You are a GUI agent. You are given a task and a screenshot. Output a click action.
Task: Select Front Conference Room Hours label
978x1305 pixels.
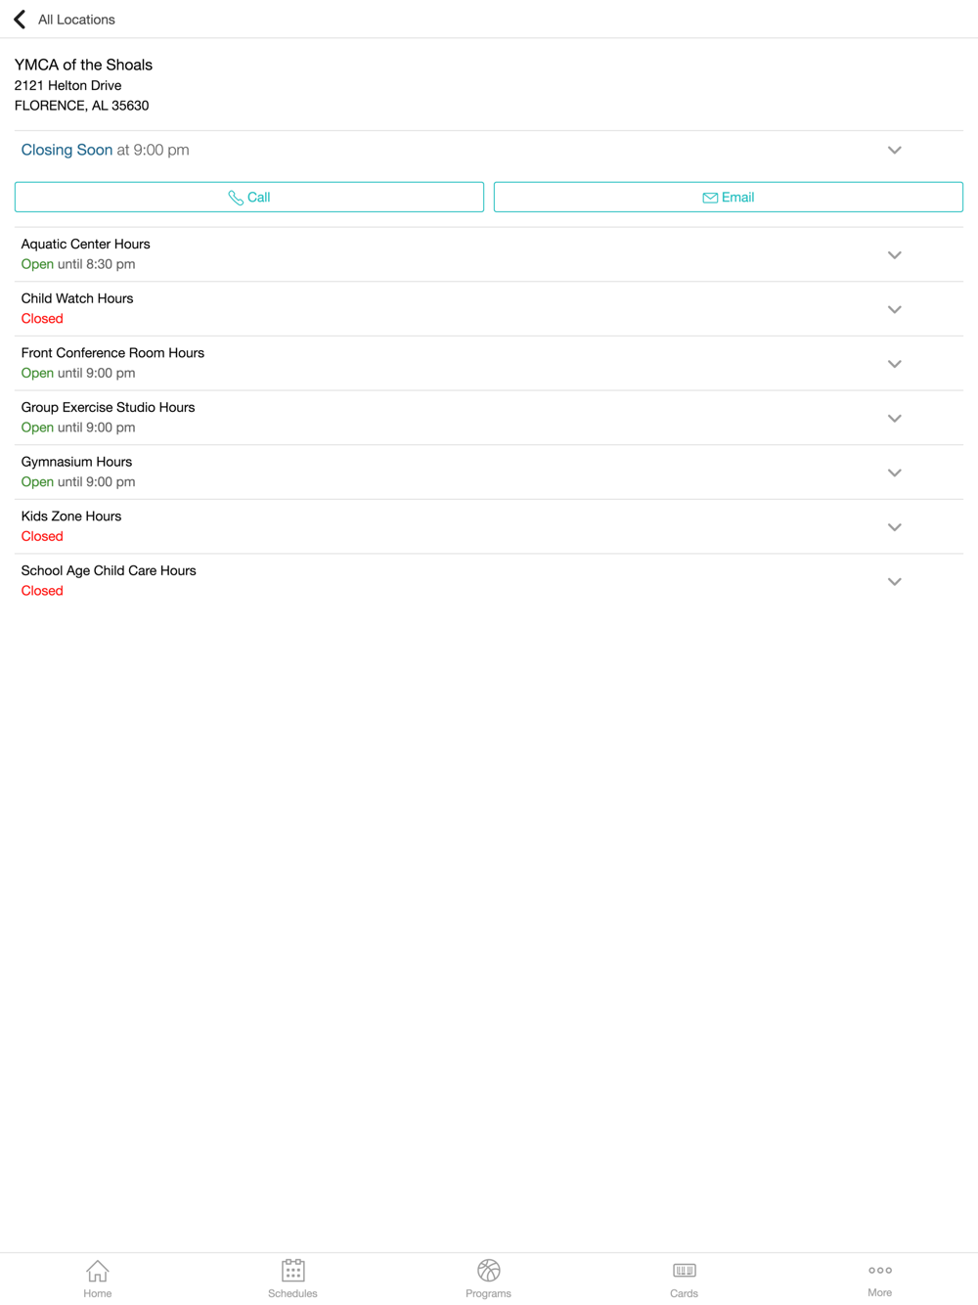pos(112,352)
